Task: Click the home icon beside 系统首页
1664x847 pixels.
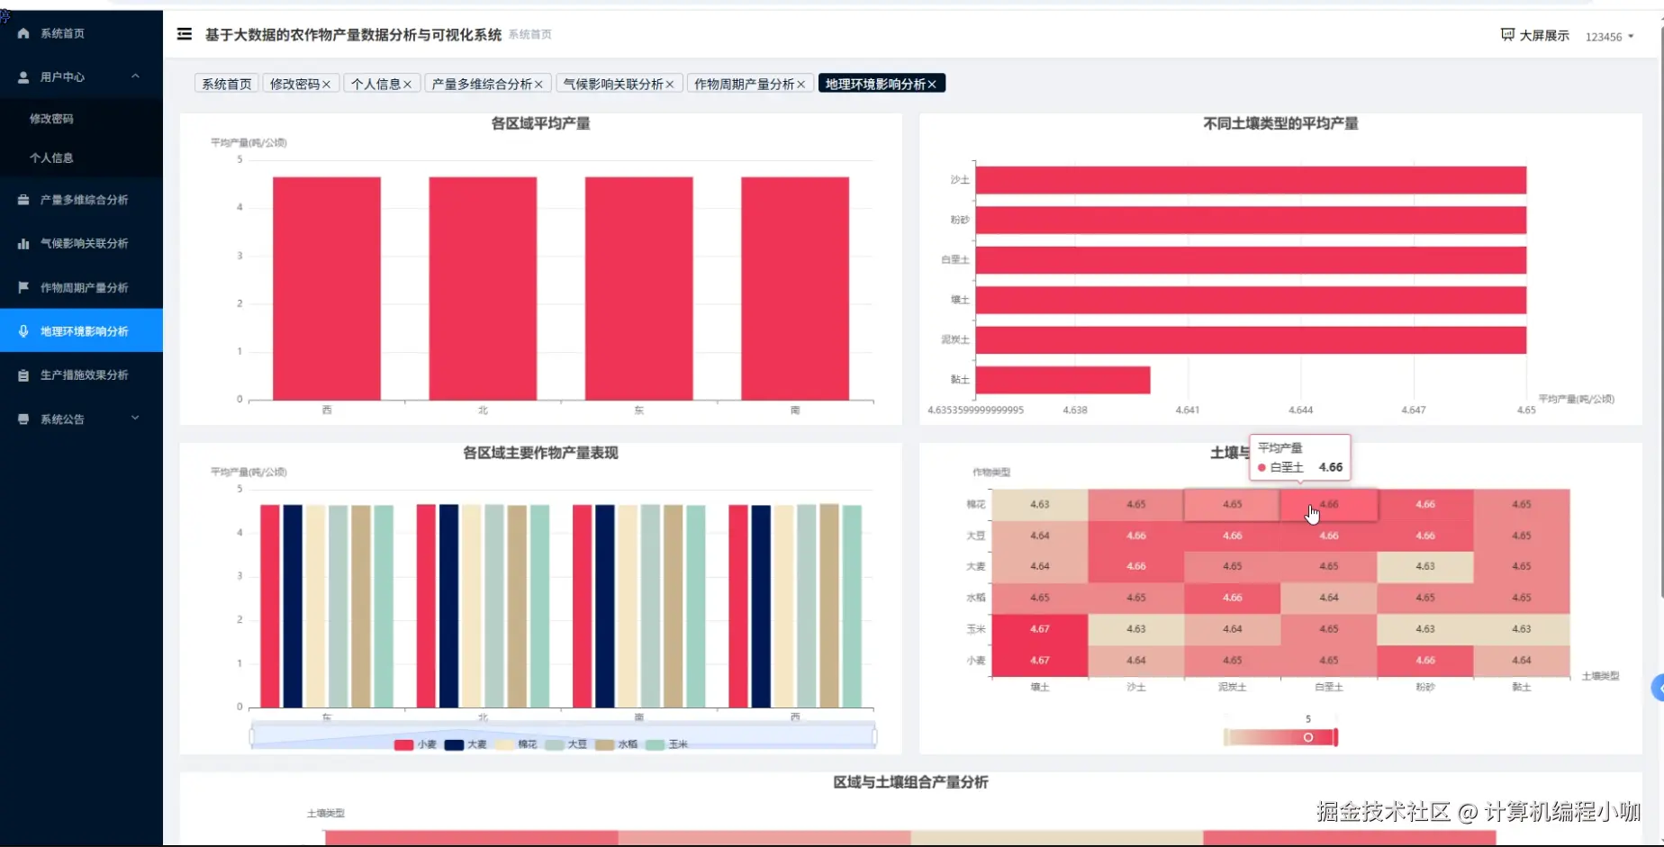Action: [x=22, y=33]
